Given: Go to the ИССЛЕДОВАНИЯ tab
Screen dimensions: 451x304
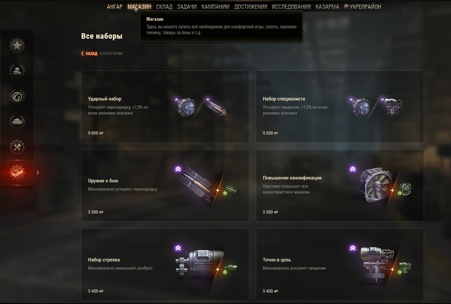Looking at the screenshot, I should [291, 7].
